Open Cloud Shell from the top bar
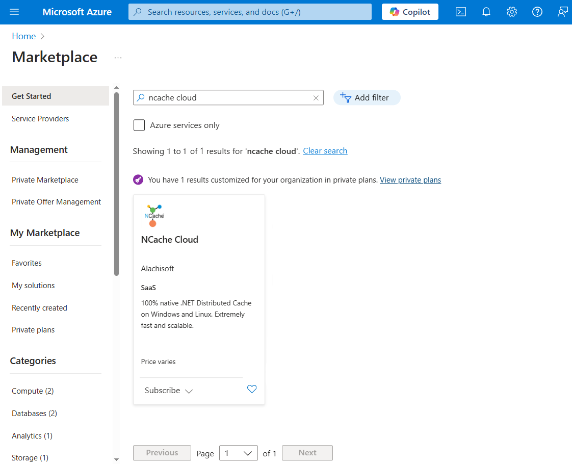This screenshot has height=464, width=572. click(x=461, y=12)
